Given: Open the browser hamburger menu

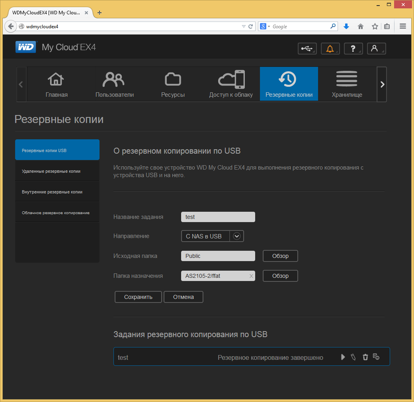Looking at the screenshot, I should [403, 26].
